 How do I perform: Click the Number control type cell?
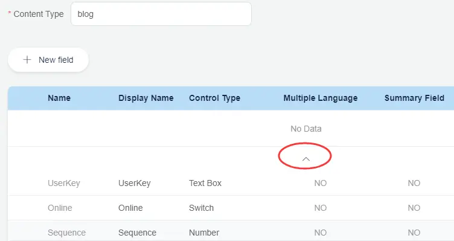204,233
